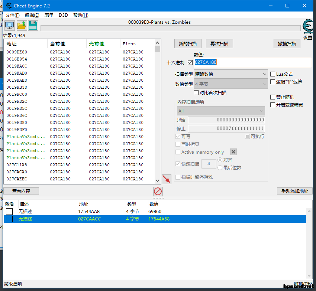Toggle the 十六进制 hex checkbox
This screenshot has height=291, width=316.
click(190, 63)
